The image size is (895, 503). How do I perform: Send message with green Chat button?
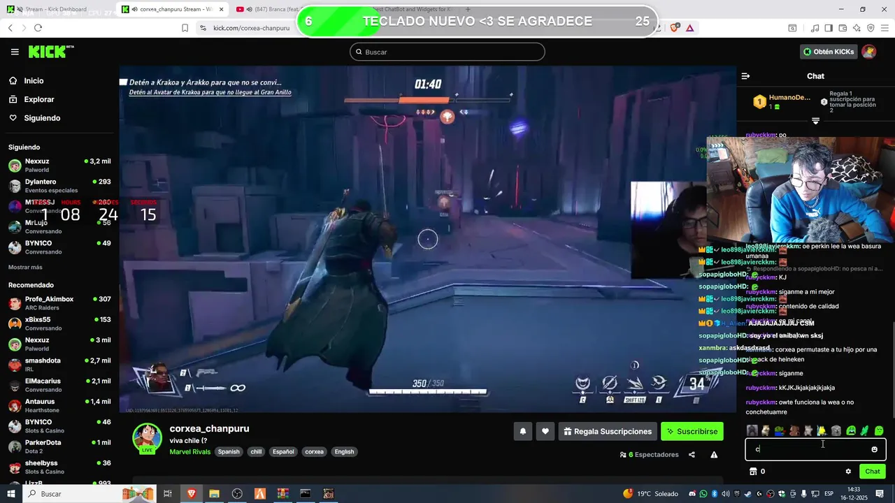point(873,472)
